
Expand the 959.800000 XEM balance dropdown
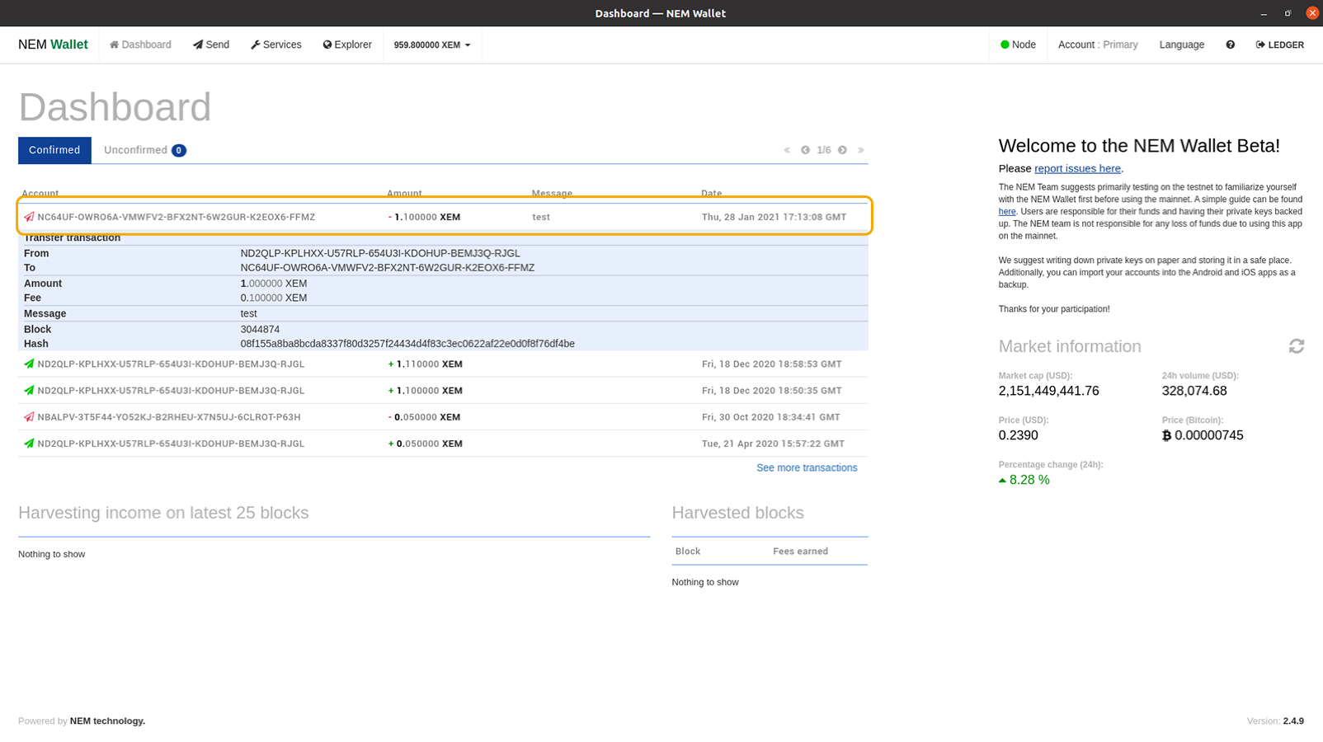pos(432,45)
